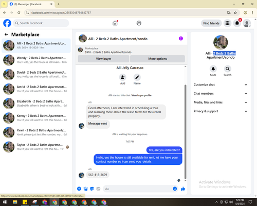Image resolution: width=257 pixels, height=206 pixels.
Task: Open Sticky Notes from taskbar
Action: (25, 202)
